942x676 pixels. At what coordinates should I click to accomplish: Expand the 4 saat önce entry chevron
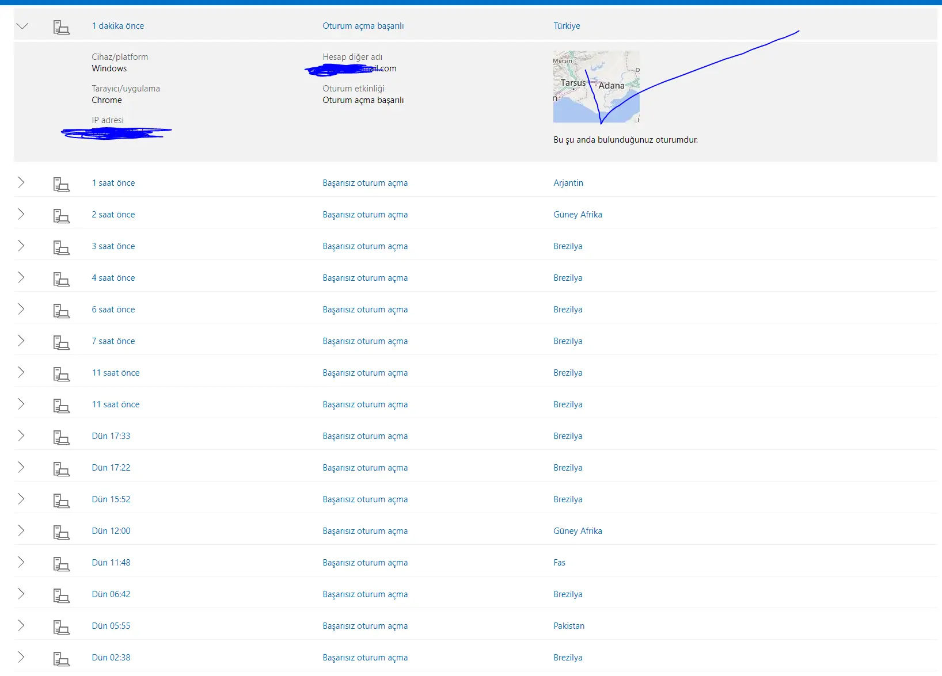click(21, 277)
